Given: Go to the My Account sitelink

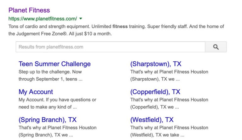Looking at the screenshot, I should [36, 92].
